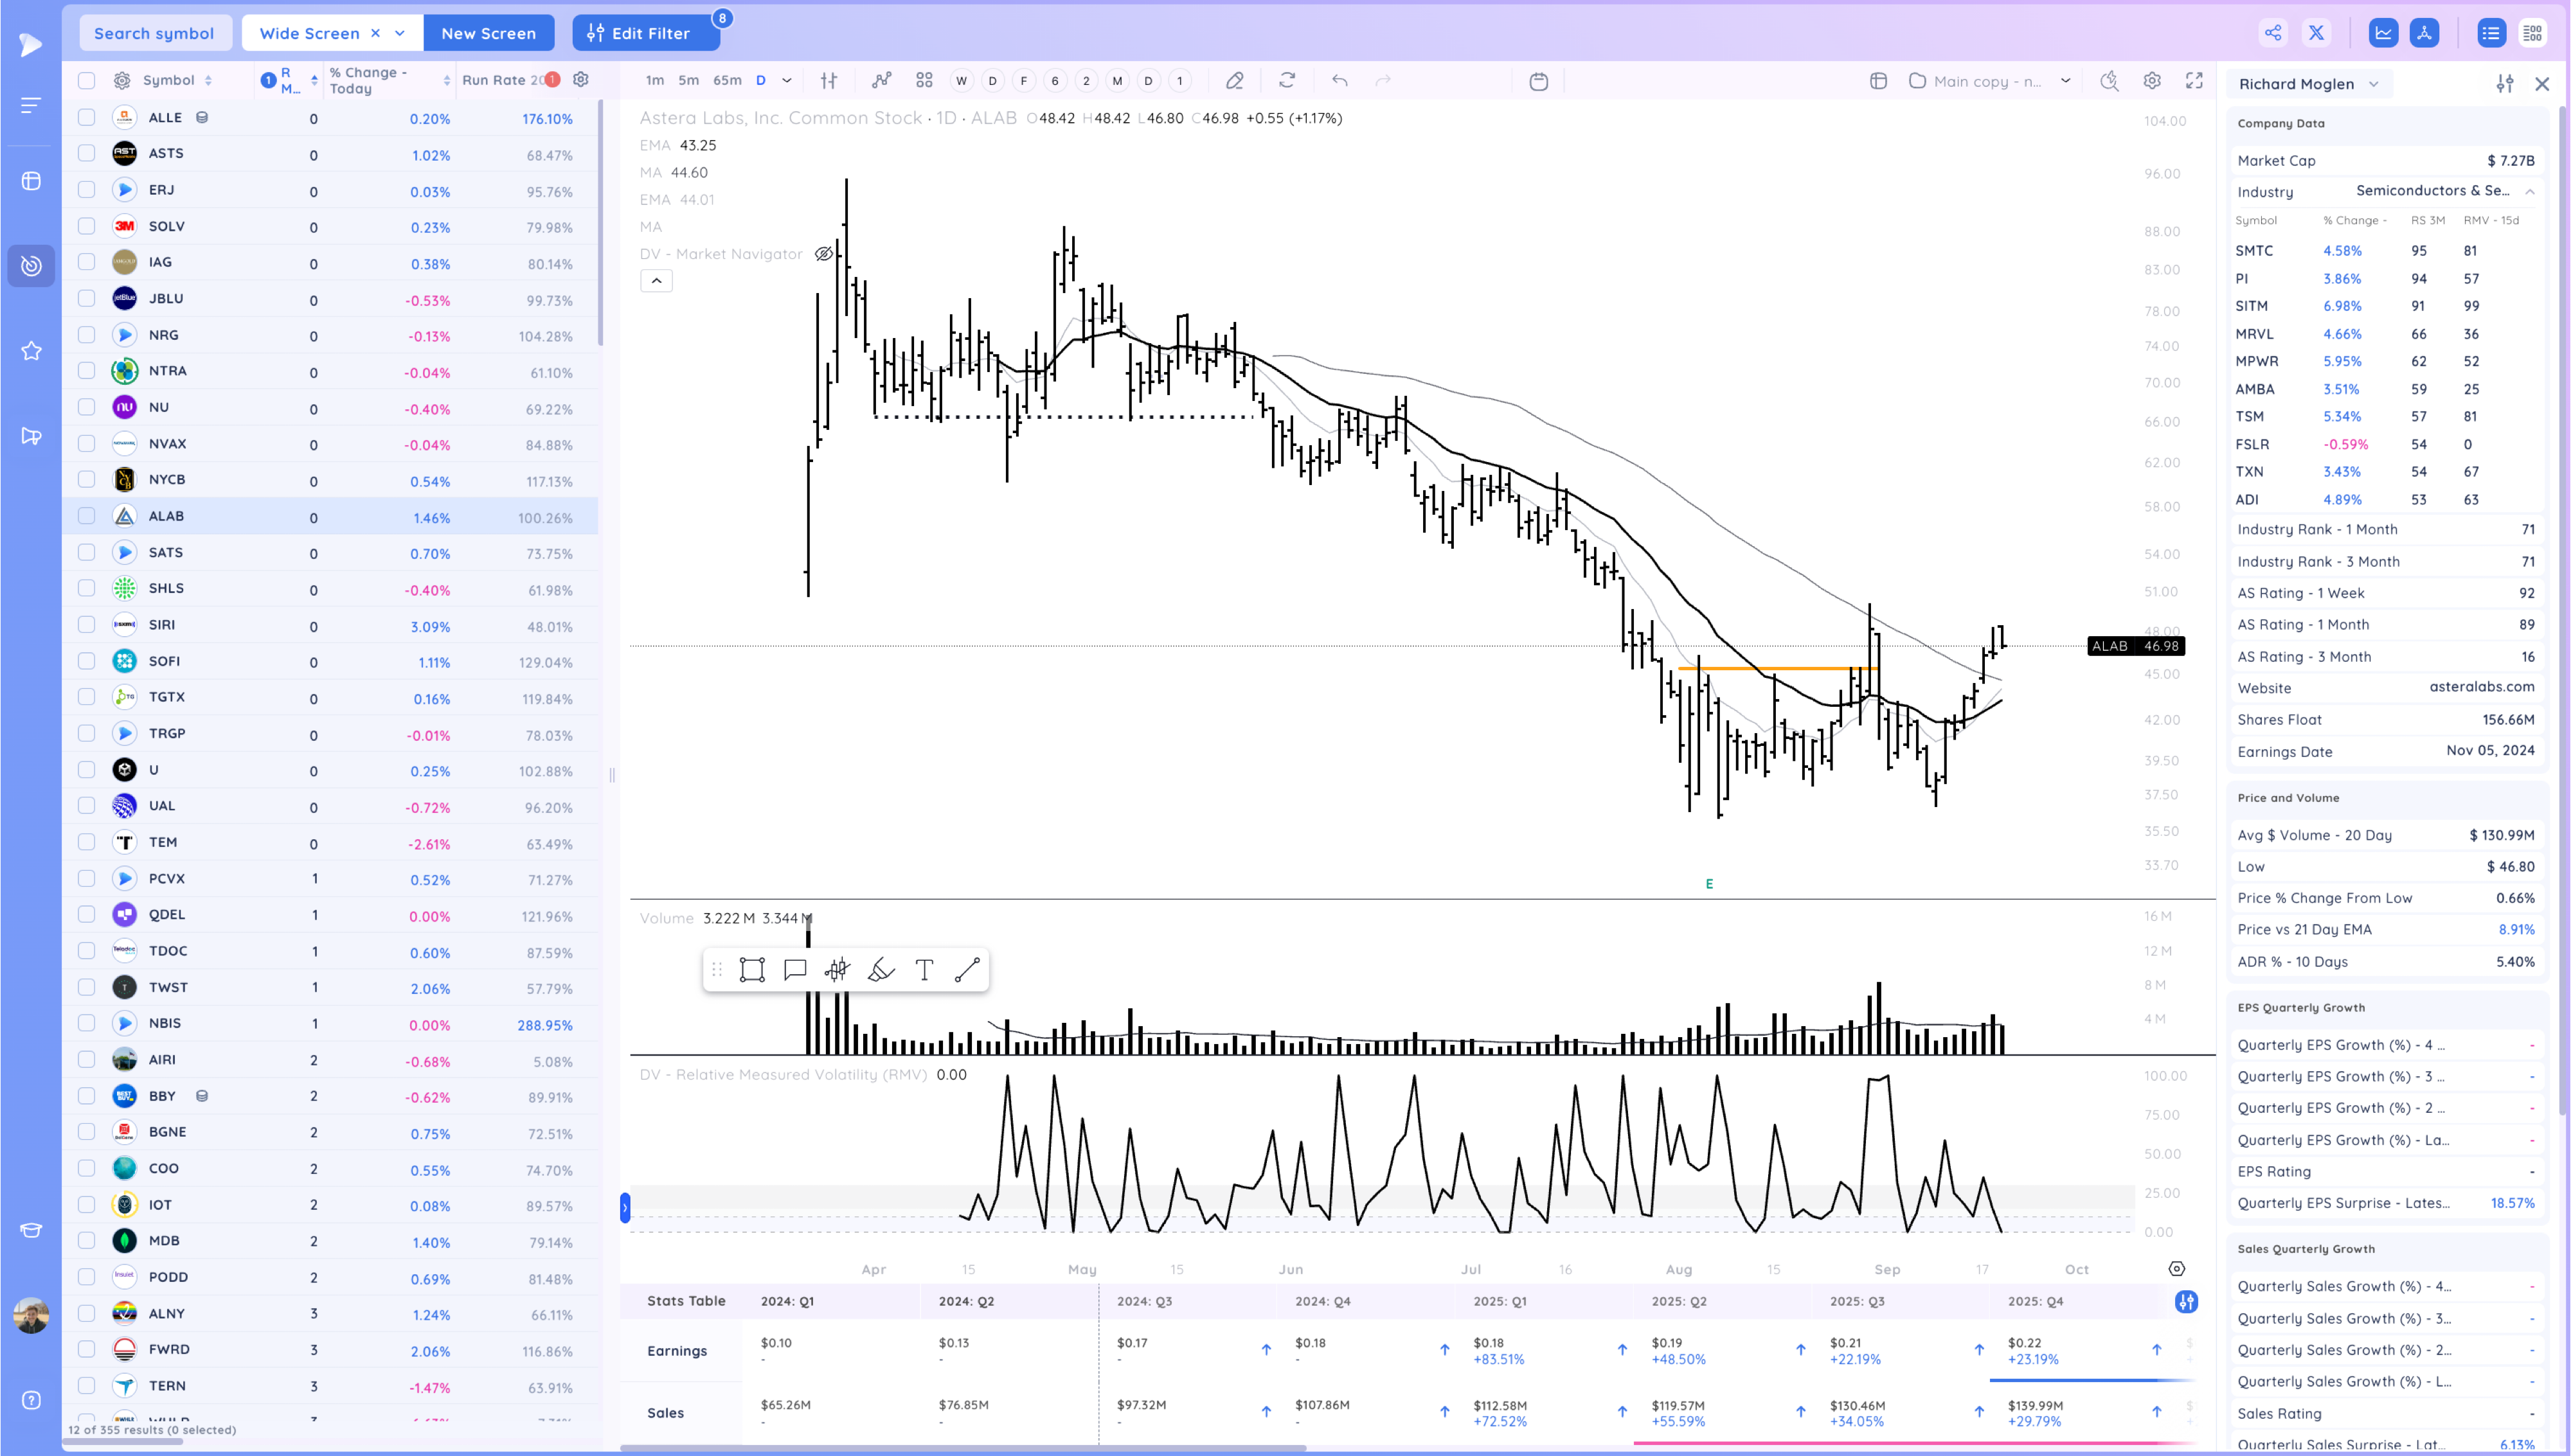Toggle DV Market Navigator visibility eye
Screen dimensions: 2571x1456
click(824, 254)
